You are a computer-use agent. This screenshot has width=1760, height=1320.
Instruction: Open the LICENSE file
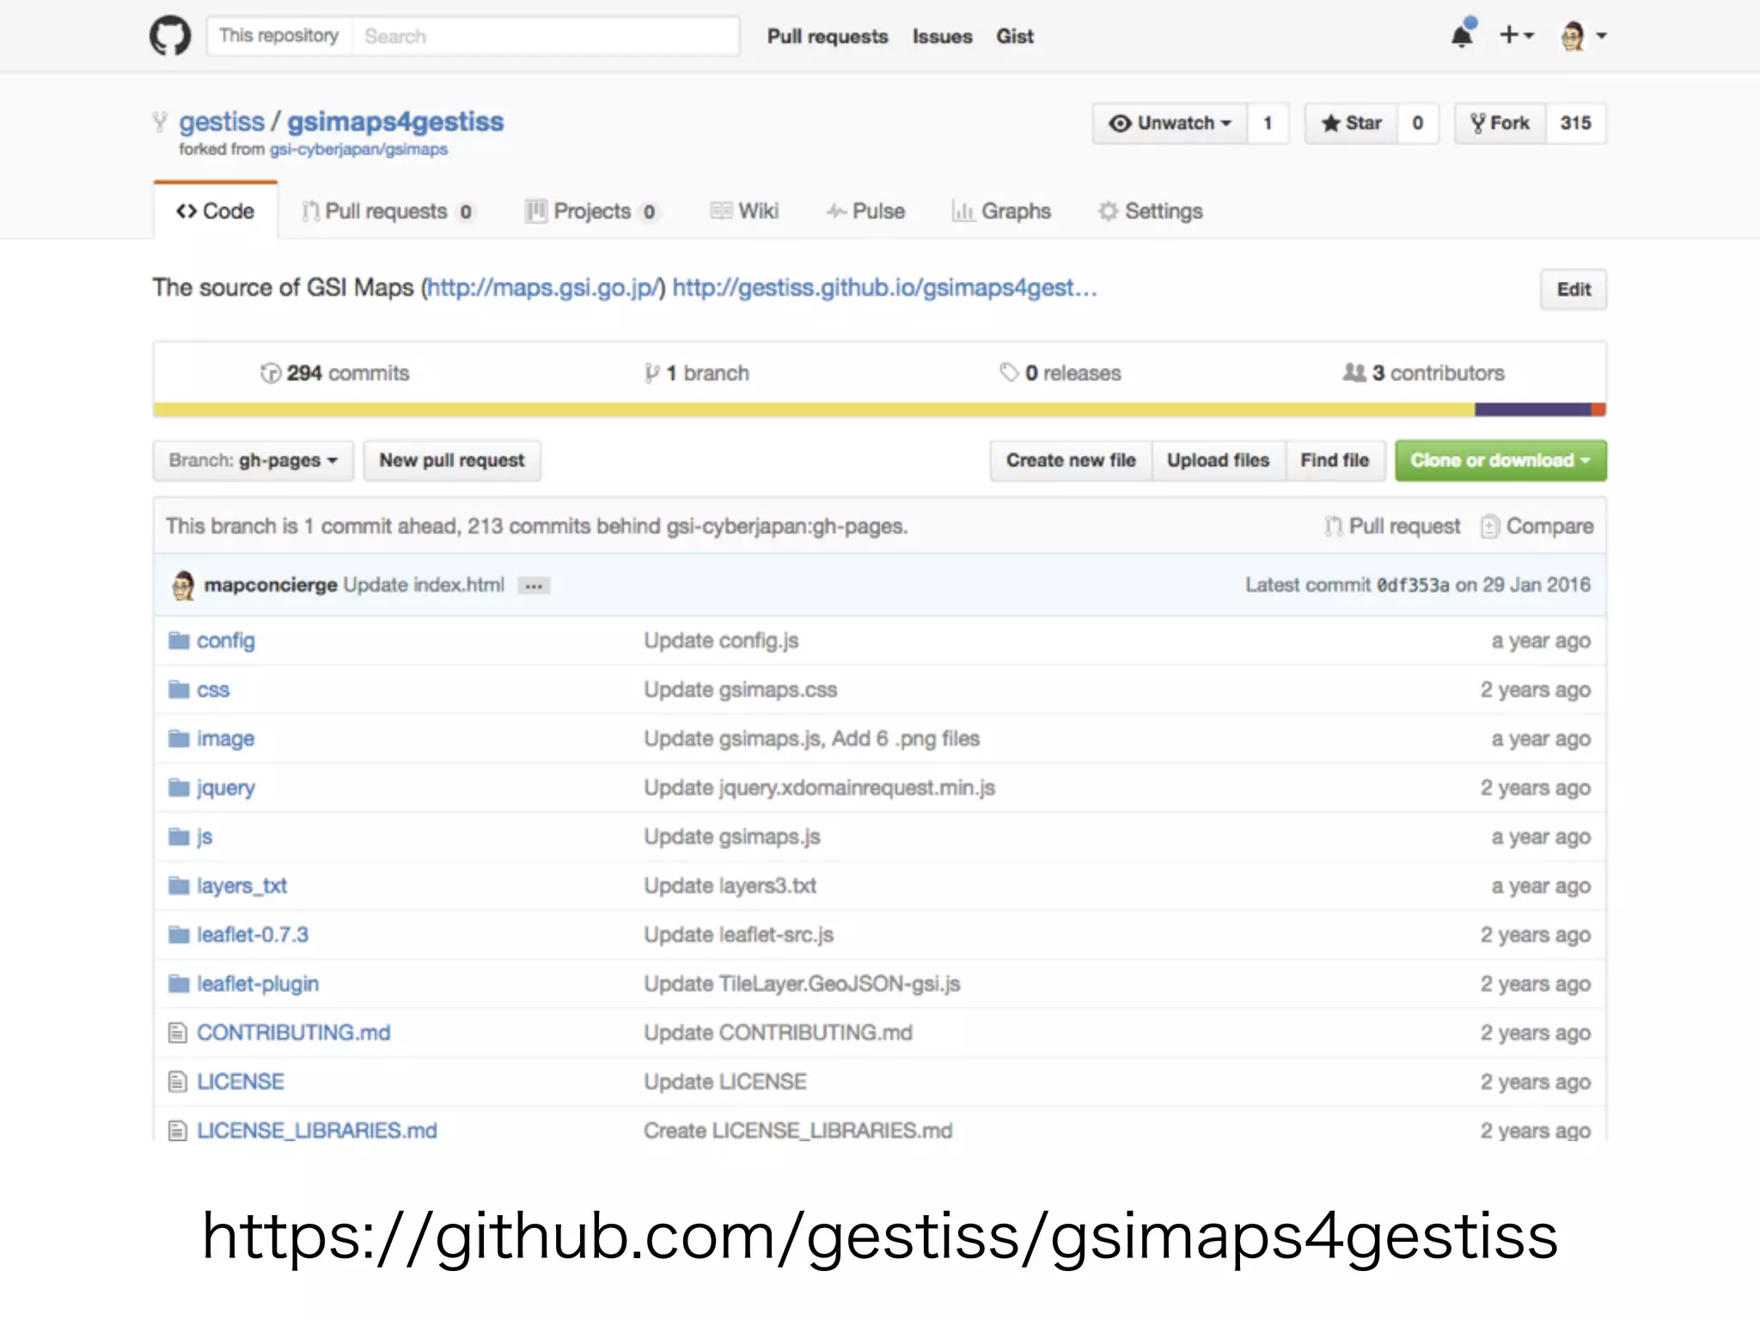coord(240,1082)
